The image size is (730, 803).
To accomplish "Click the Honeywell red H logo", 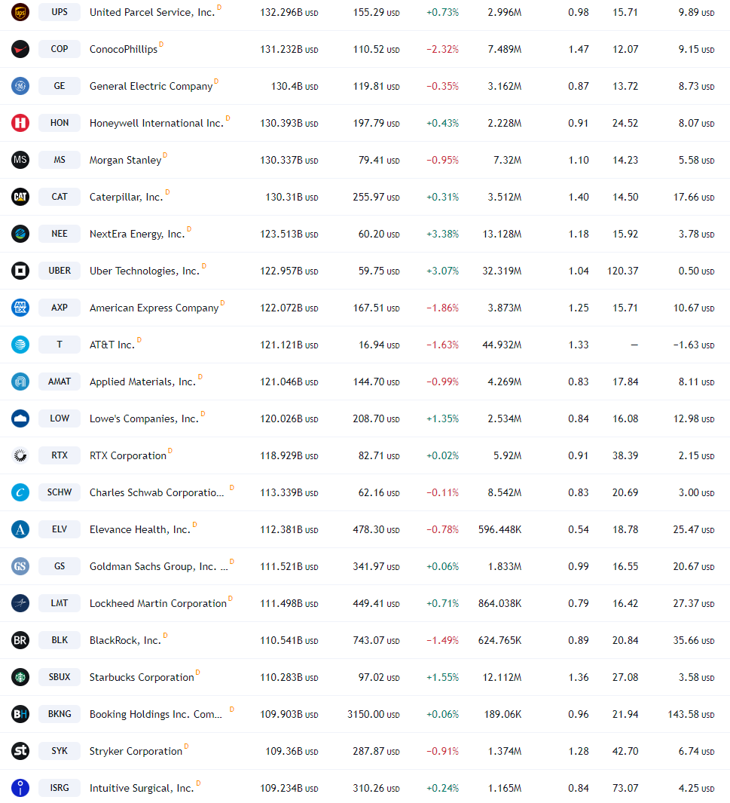I will click(20, 123).
